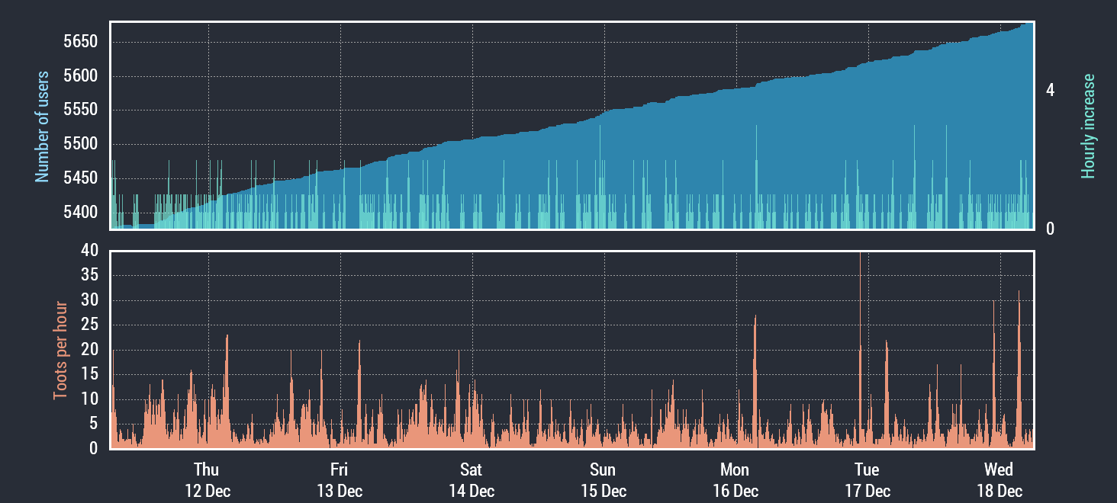This screenshot has height=503, width=1117.
Task: Select the Wed 18 Dec date label
Action: [999, 479]
